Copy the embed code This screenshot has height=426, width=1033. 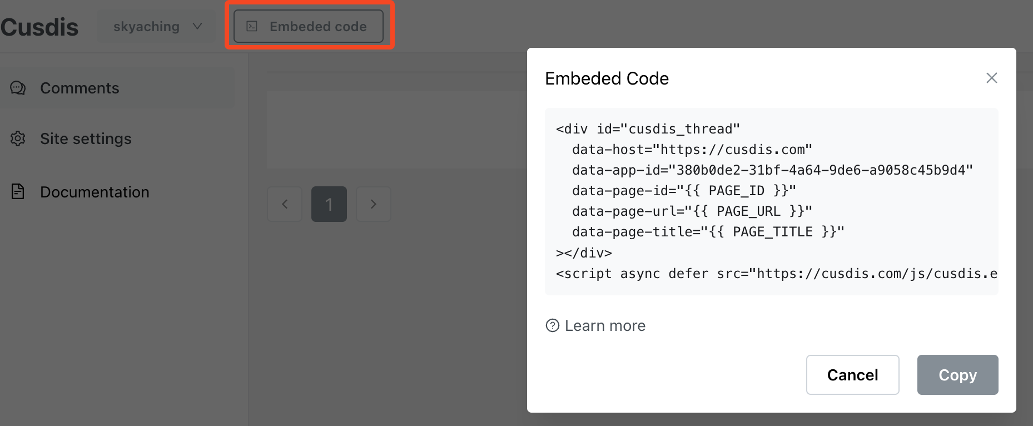click(x=957, y=375)
